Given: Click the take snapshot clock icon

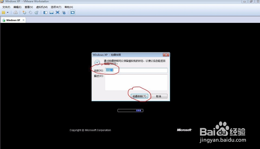Looking at the screenshot, I should (24, 12).
